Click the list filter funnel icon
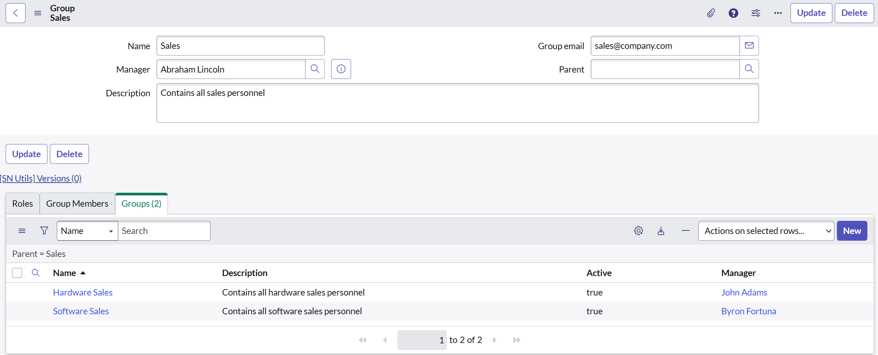 tap(44, 231)
